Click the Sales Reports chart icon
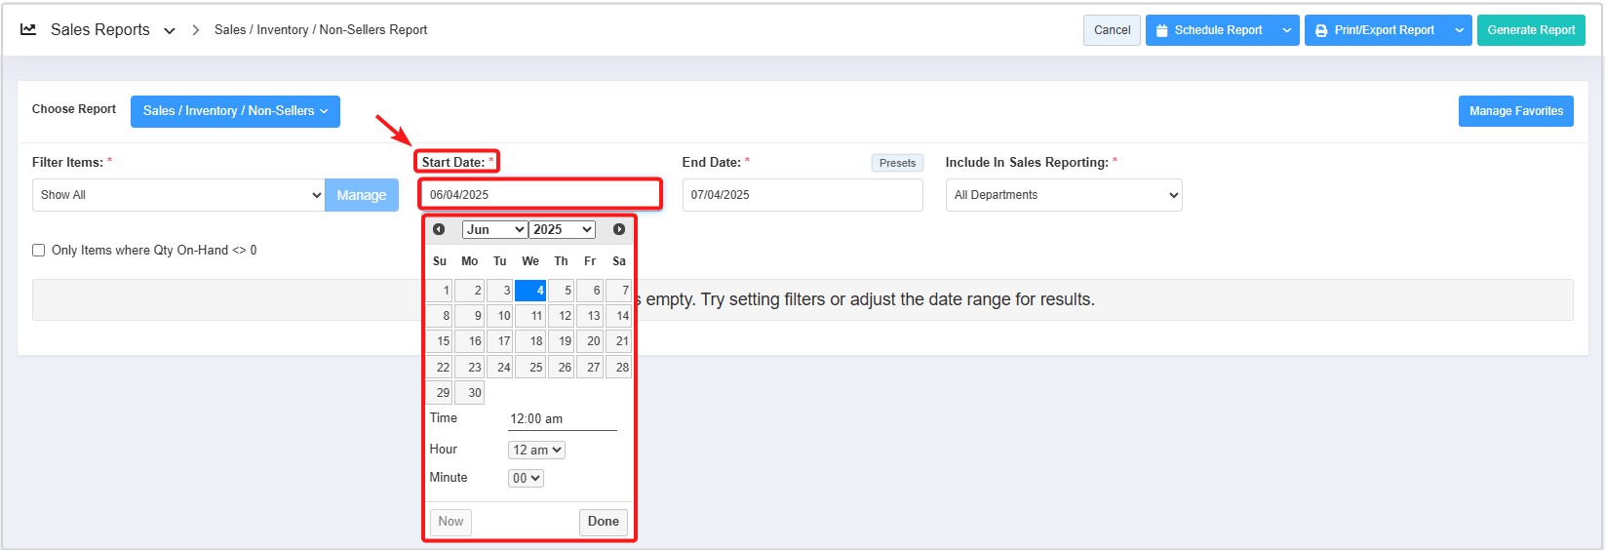 click(28, 30)
